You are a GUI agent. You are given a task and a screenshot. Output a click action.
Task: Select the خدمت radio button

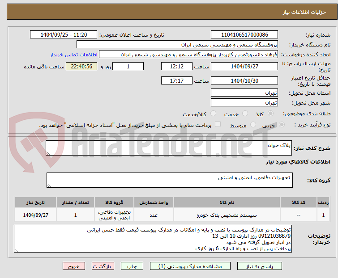tap(245, 114)
